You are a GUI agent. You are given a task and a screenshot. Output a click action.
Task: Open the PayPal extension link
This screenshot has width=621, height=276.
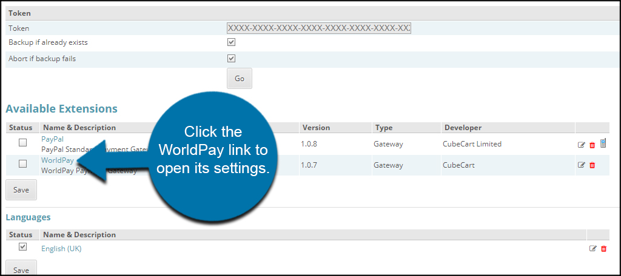(x=52, y=139)
